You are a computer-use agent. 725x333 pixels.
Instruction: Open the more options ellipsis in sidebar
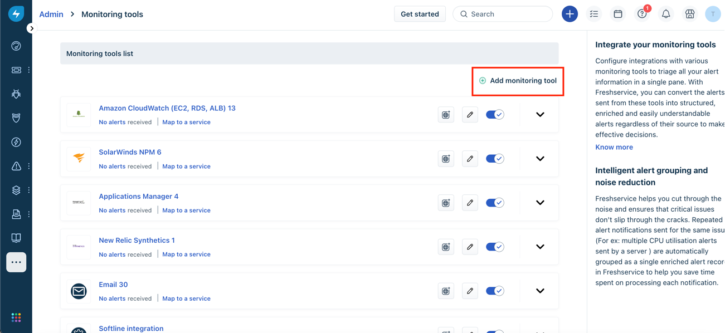(16, 262)
